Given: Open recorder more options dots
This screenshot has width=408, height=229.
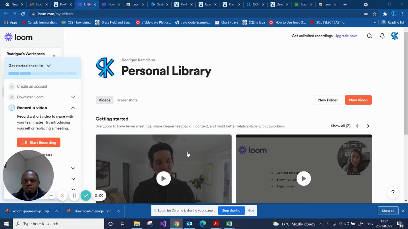Looking at the screenshot, I should 52,196.
